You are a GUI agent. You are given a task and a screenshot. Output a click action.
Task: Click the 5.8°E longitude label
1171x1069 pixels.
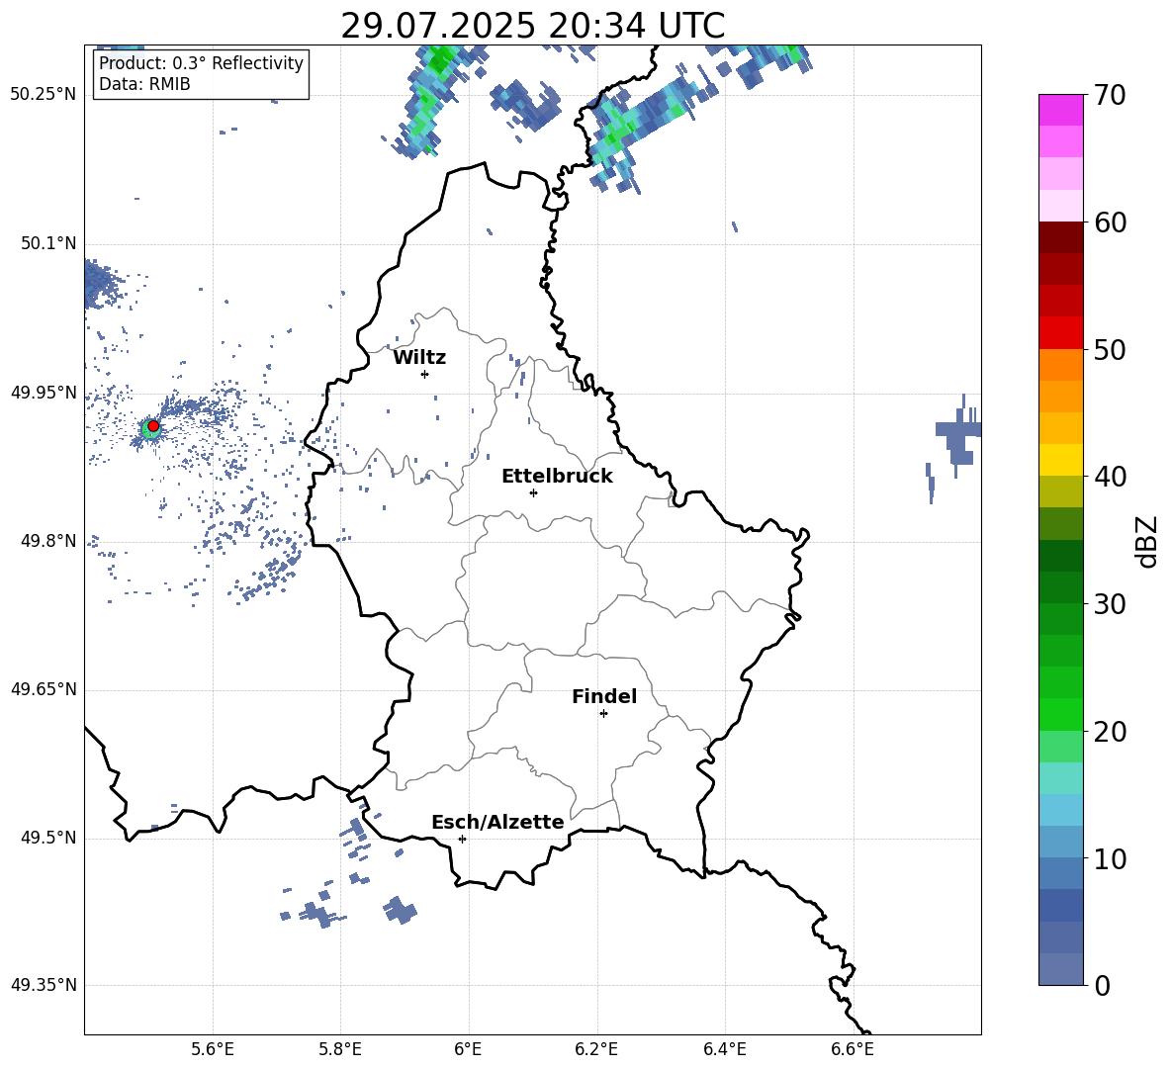(340, 1049)
